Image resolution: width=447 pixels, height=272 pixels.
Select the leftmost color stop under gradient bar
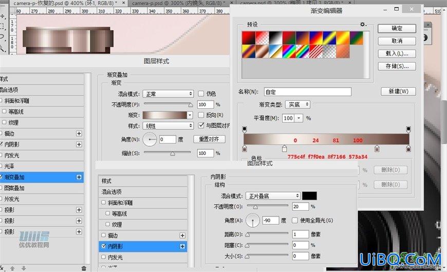point(245,148)
